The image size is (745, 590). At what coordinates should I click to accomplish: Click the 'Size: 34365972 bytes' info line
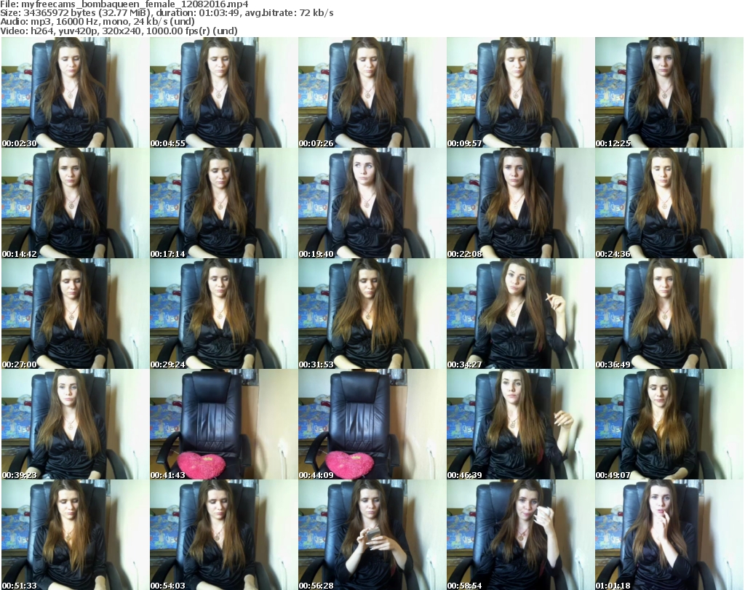167,13
